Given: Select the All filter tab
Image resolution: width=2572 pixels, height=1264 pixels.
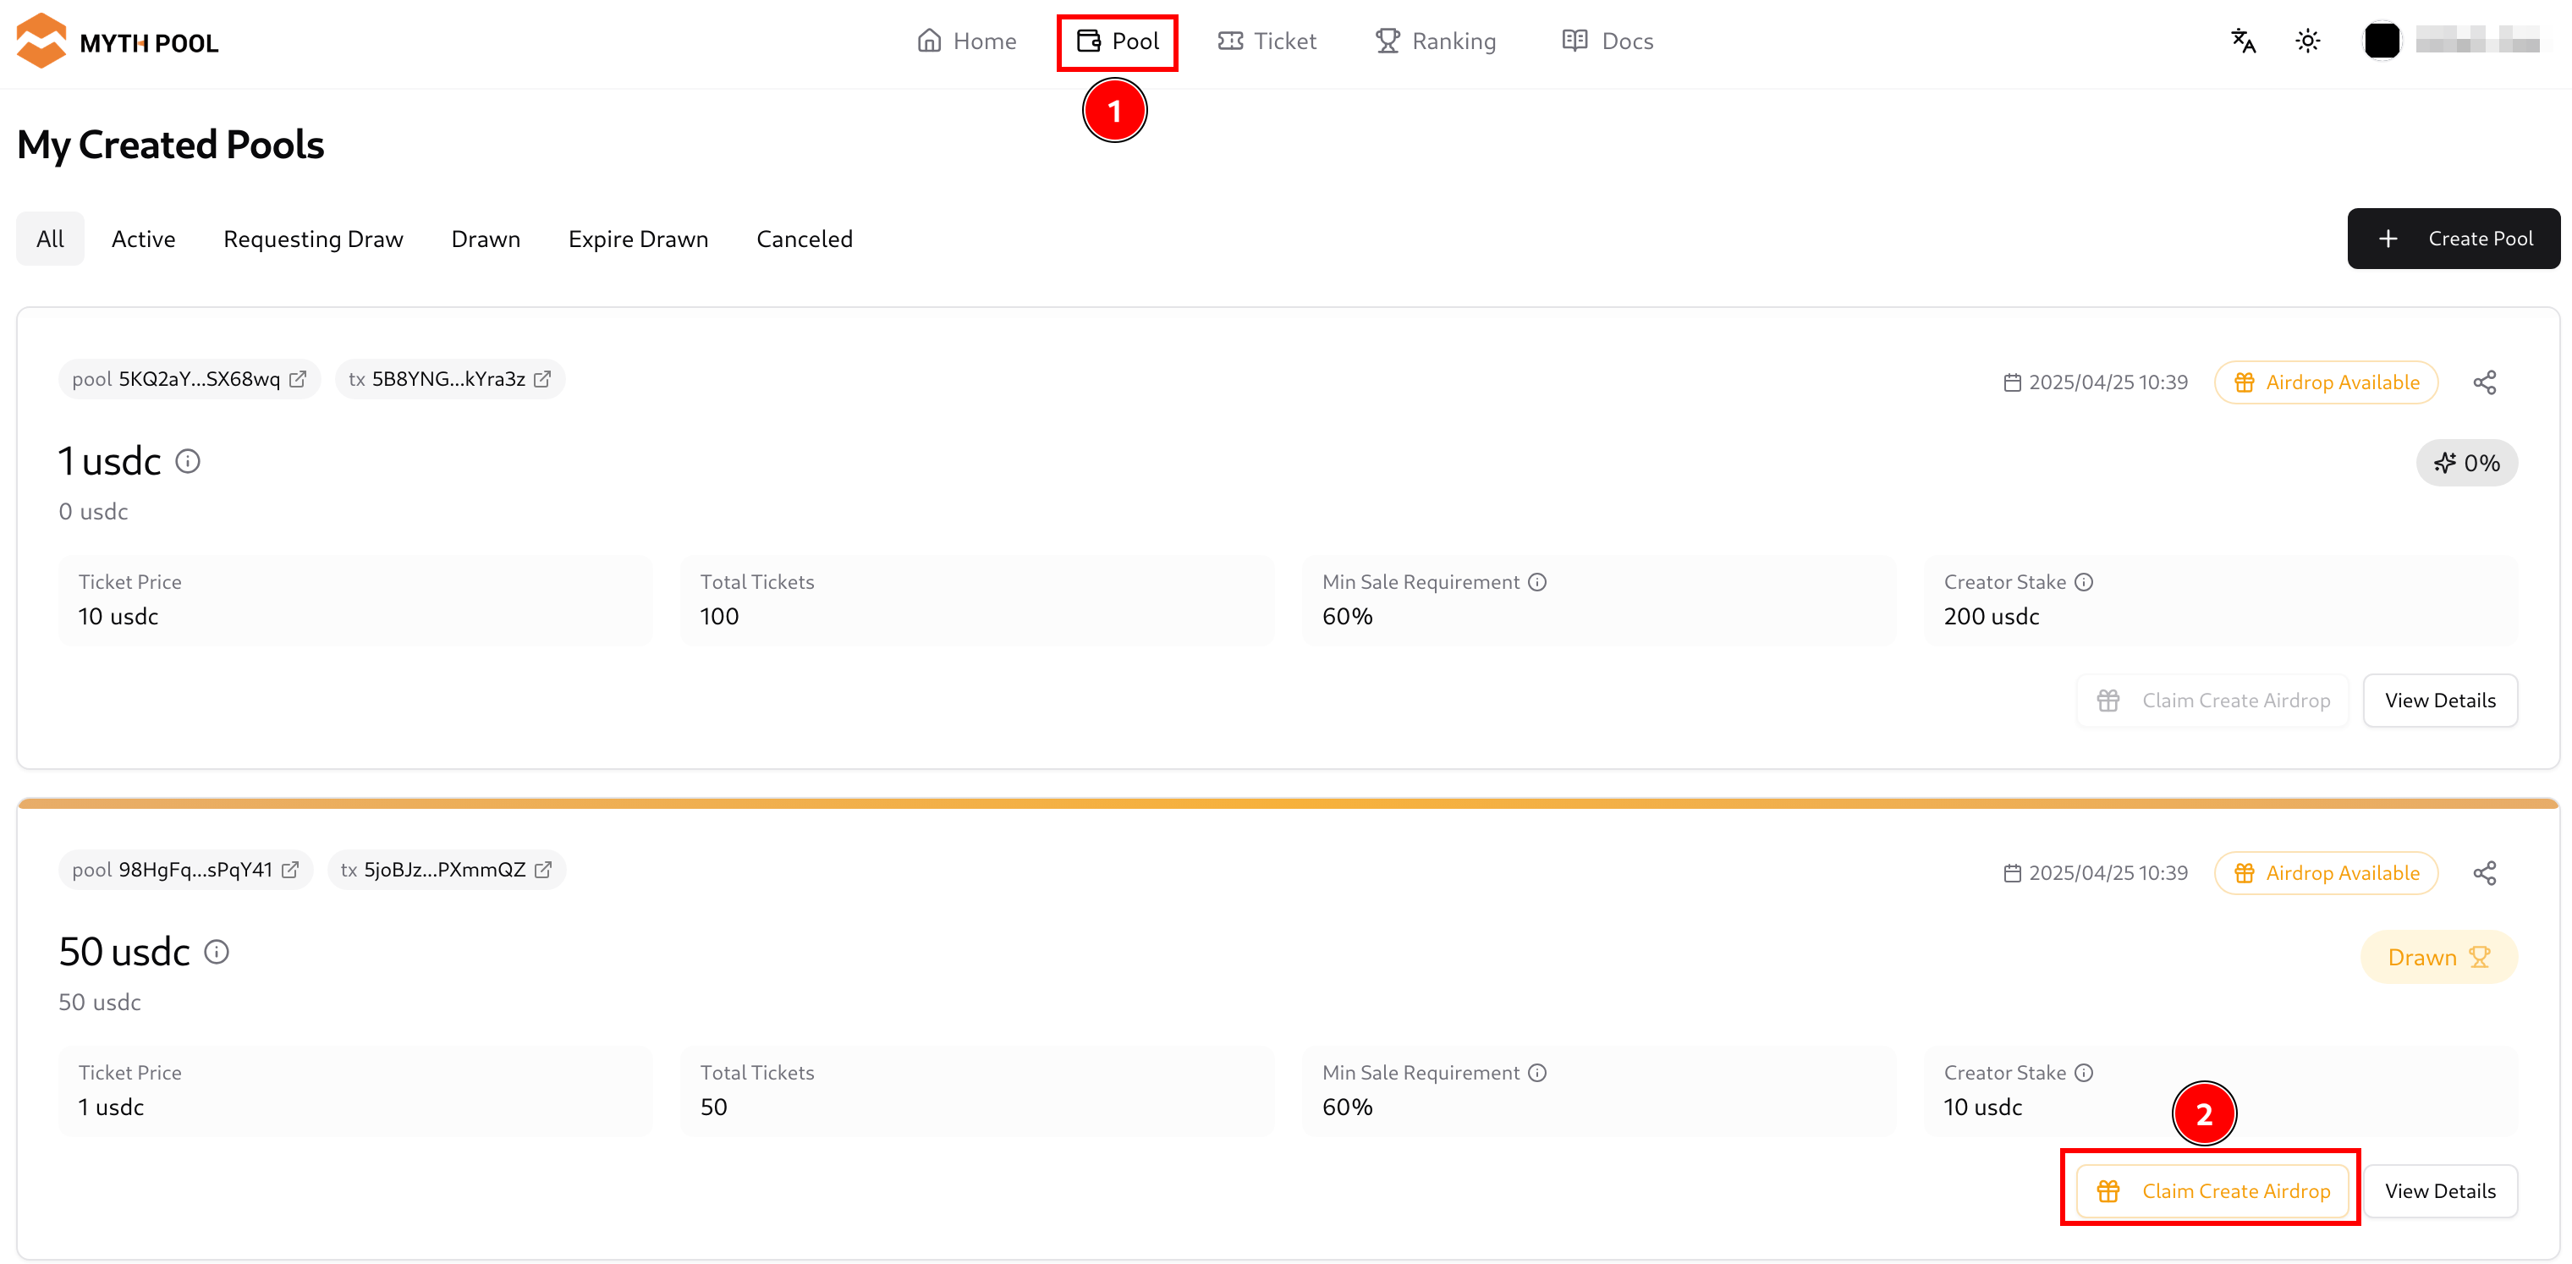Looking at the screenshot, I should 50,239.
